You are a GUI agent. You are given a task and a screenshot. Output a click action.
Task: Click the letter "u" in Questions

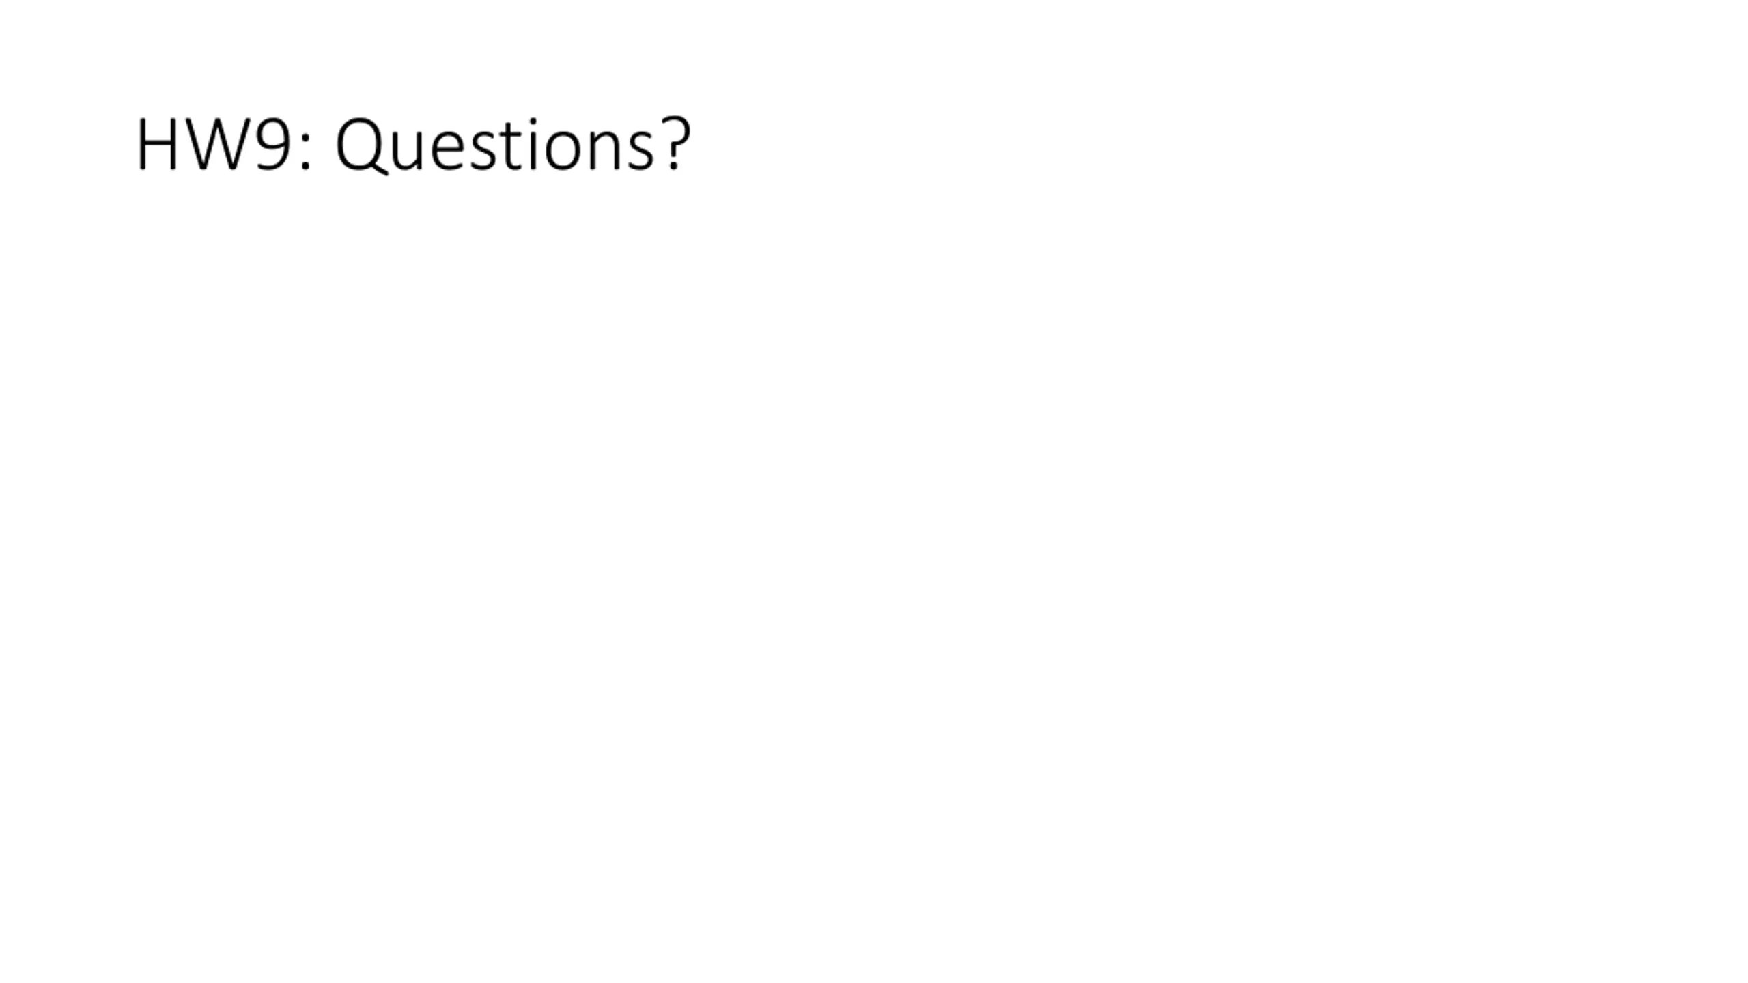click(408, 150)
